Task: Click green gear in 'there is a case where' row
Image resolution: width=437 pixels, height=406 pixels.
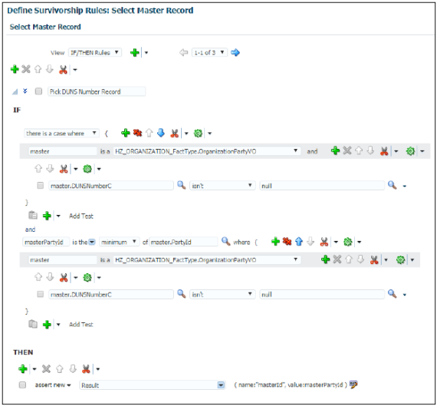Action: point(198,134)
